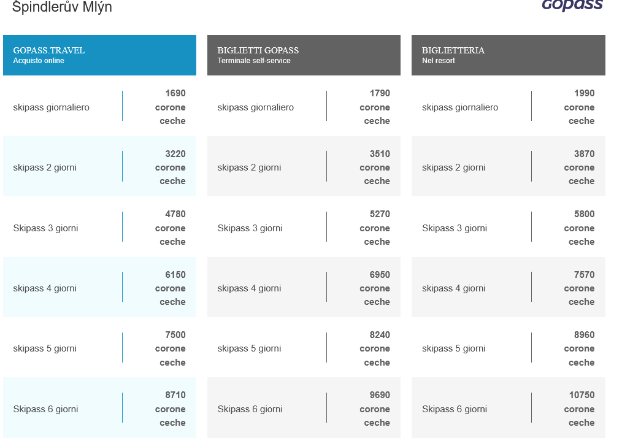This screenshot has width=622, height=438.
Task: Click skipass 4 giorni under GOPASS.TRAVEL
Action: click(x=45, y=288)
